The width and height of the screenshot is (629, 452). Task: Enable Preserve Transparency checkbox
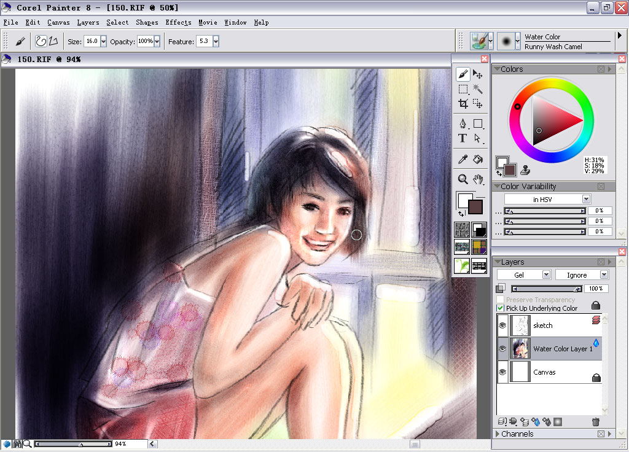[500, 300]
